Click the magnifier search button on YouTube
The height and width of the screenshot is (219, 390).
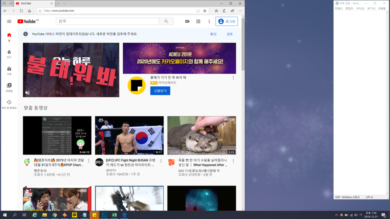tap(166, 21)
